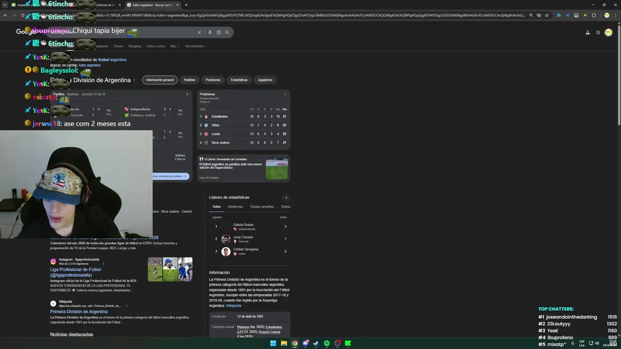
Task: Search instead for 'fulbo argentino' link
Action: (90, 65)
